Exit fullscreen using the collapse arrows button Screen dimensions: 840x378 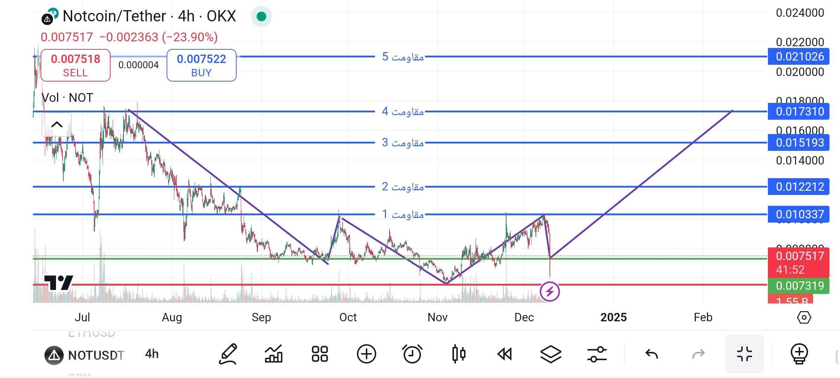tap(744, 354)
